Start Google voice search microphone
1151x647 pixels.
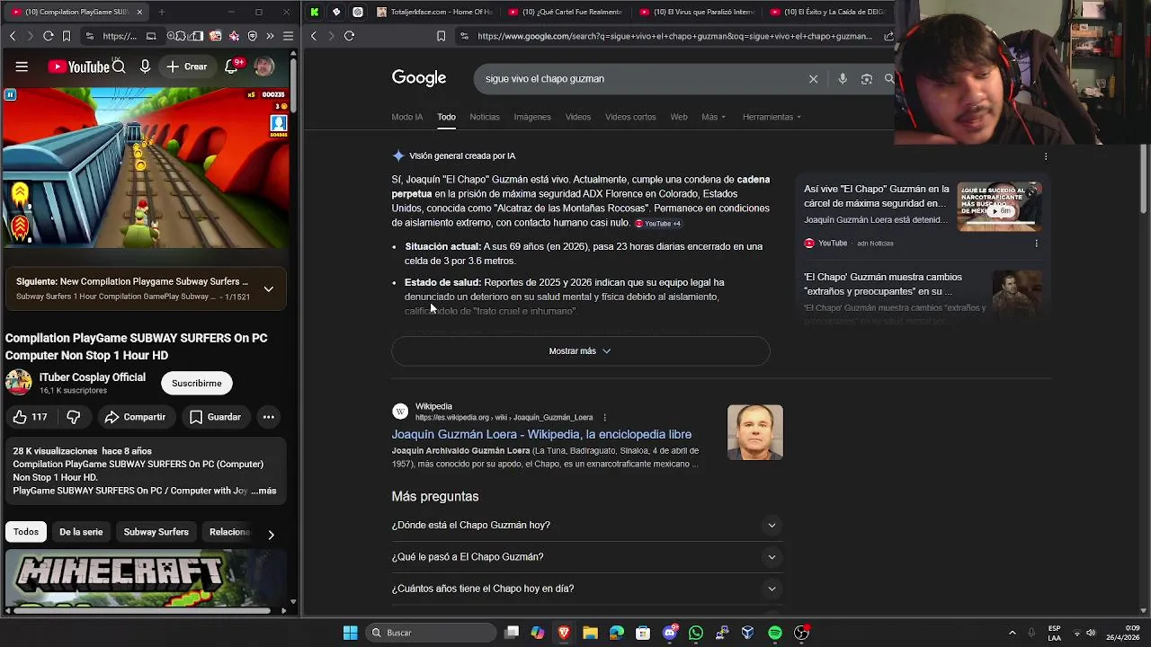(843, 79)
